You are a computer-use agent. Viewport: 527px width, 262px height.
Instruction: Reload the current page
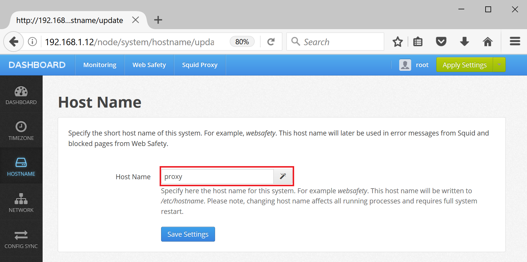pos(271,42)
